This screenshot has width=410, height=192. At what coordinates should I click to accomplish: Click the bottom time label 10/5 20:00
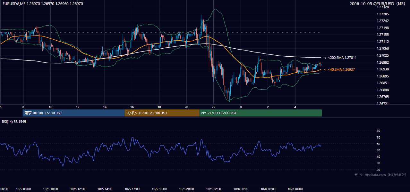click(186, 189)
